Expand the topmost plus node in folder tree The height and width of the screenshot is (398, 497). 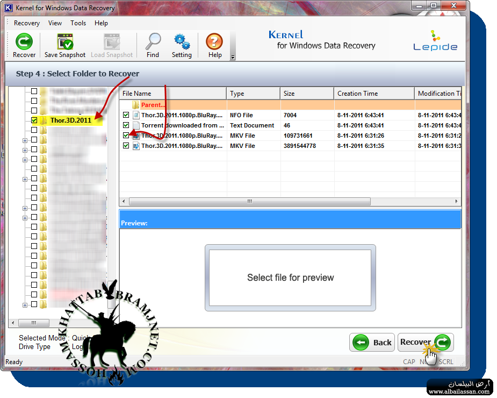pos(25,140)
